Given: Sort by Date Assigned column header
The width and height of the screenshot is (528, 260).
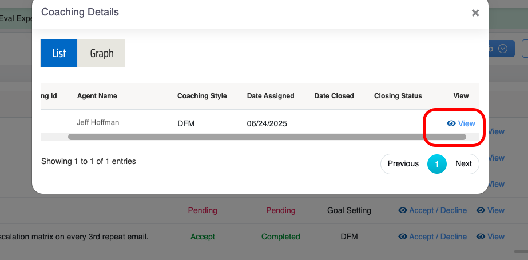Looking at the screenshot, I should [271, 96].
